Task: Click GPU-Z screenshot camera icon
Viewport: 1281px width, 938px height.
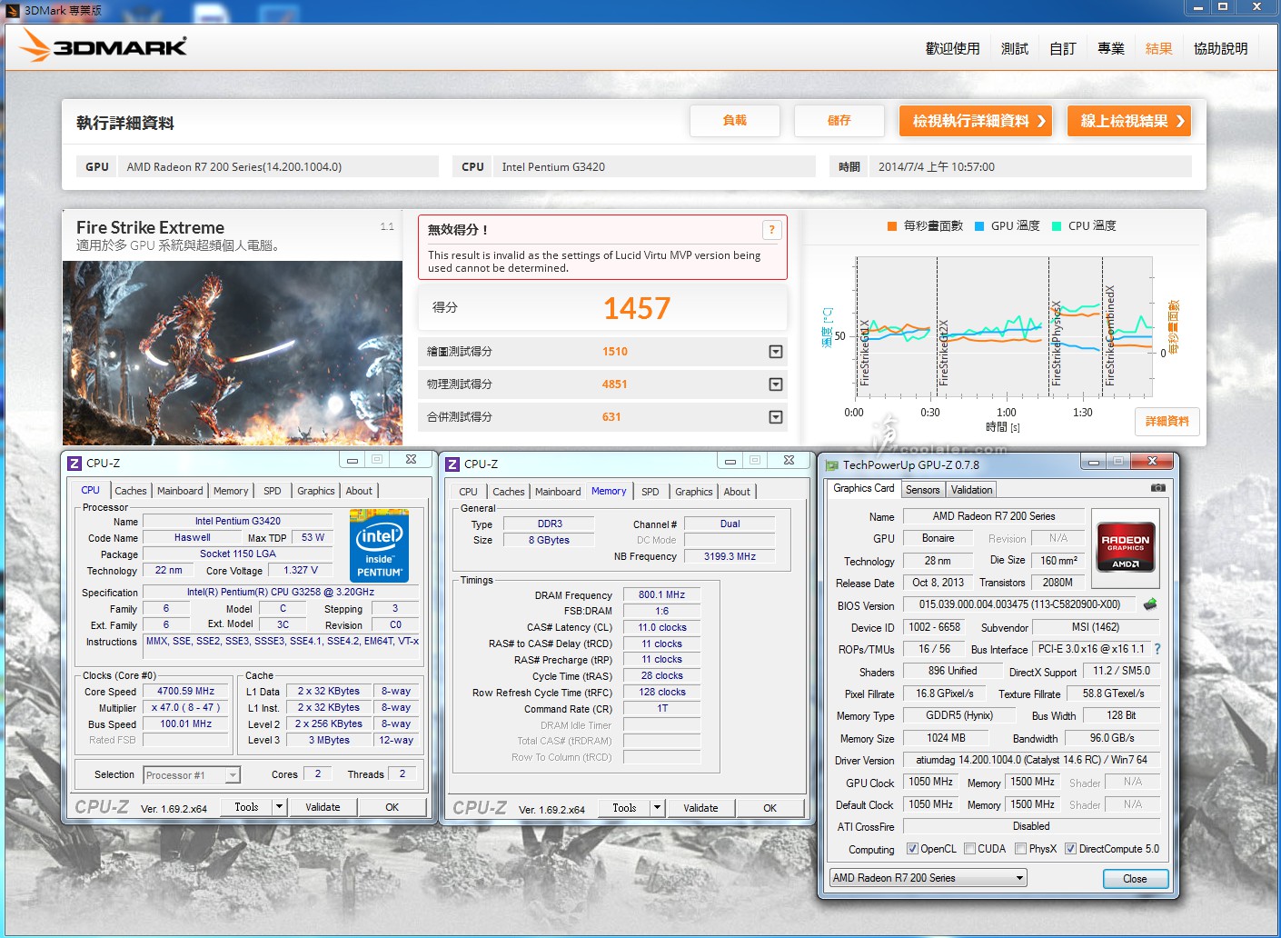Action: click(1158, 488)
